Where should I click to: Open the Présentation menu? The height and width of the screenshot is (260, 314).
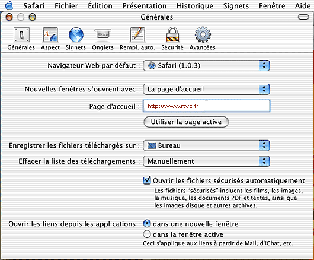click(x=145, y=6)
